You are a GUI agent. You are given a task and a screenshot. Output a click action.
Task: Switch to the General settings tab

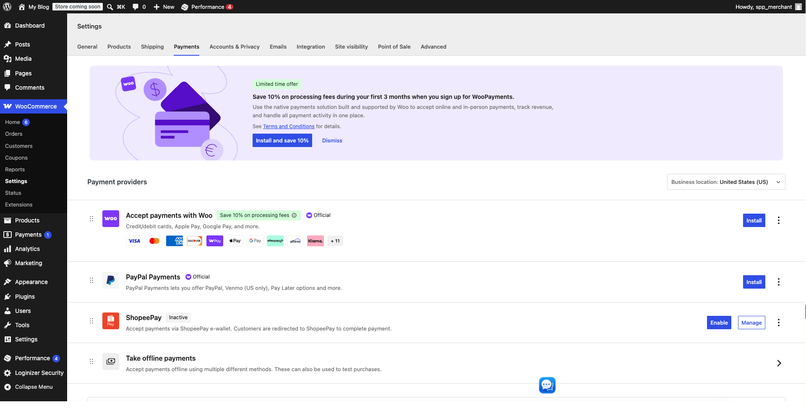pyautogui.click(x=87, y=46)
